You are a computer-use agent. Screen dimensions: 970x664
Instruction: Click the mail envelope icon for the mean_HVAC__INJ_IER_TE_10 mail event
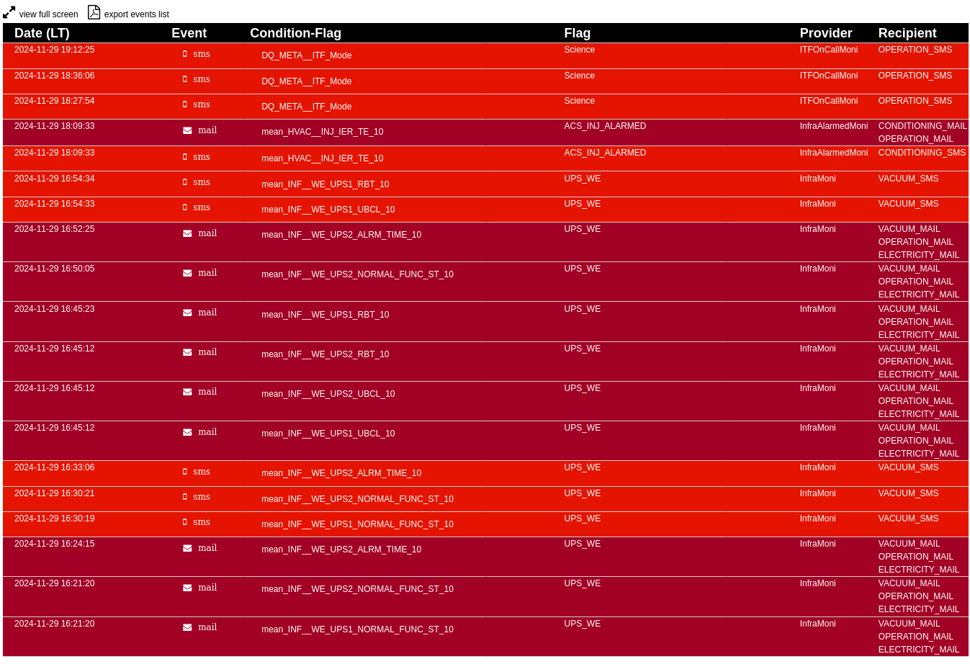pyautogui.click(x=187, y=130)
